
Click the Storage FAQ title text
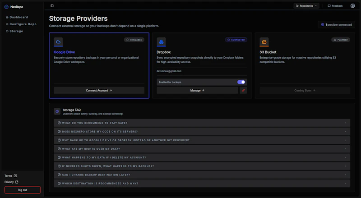(x=72, y=110)
